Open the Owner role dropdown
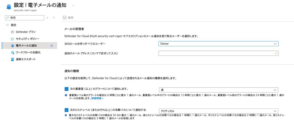294x139 pixels. (218, 44)
